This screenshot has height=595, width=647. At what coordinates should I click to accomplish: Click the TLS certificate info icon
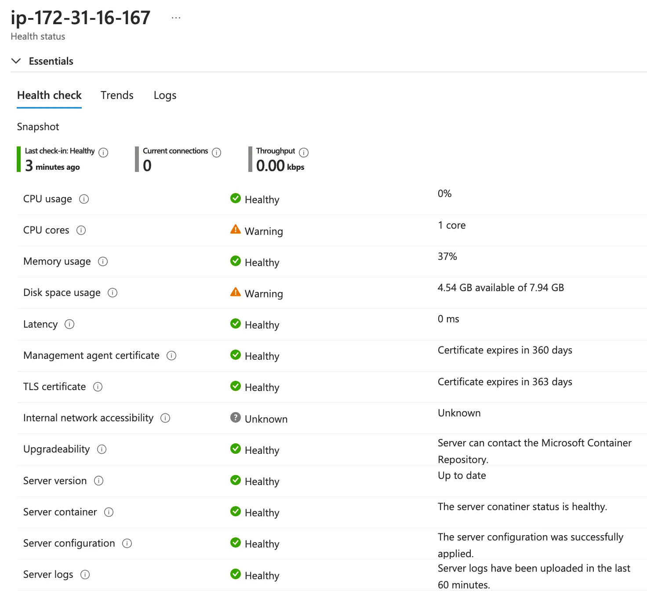click(98, 387)
